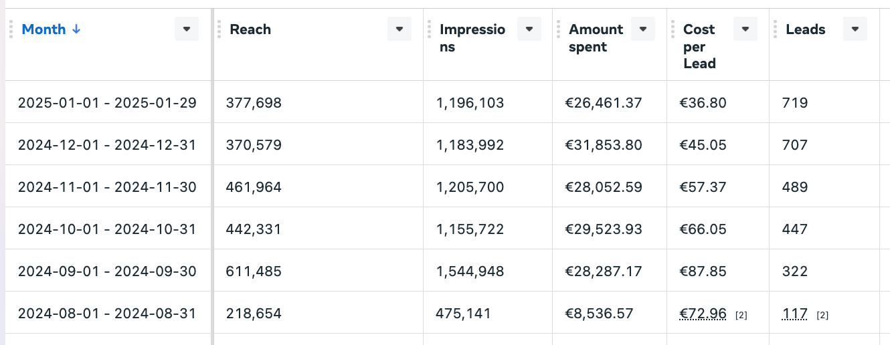The image size is (890, 345).
Task: Open the Amount spent column dropdown
Action: [x=643, y=29]
